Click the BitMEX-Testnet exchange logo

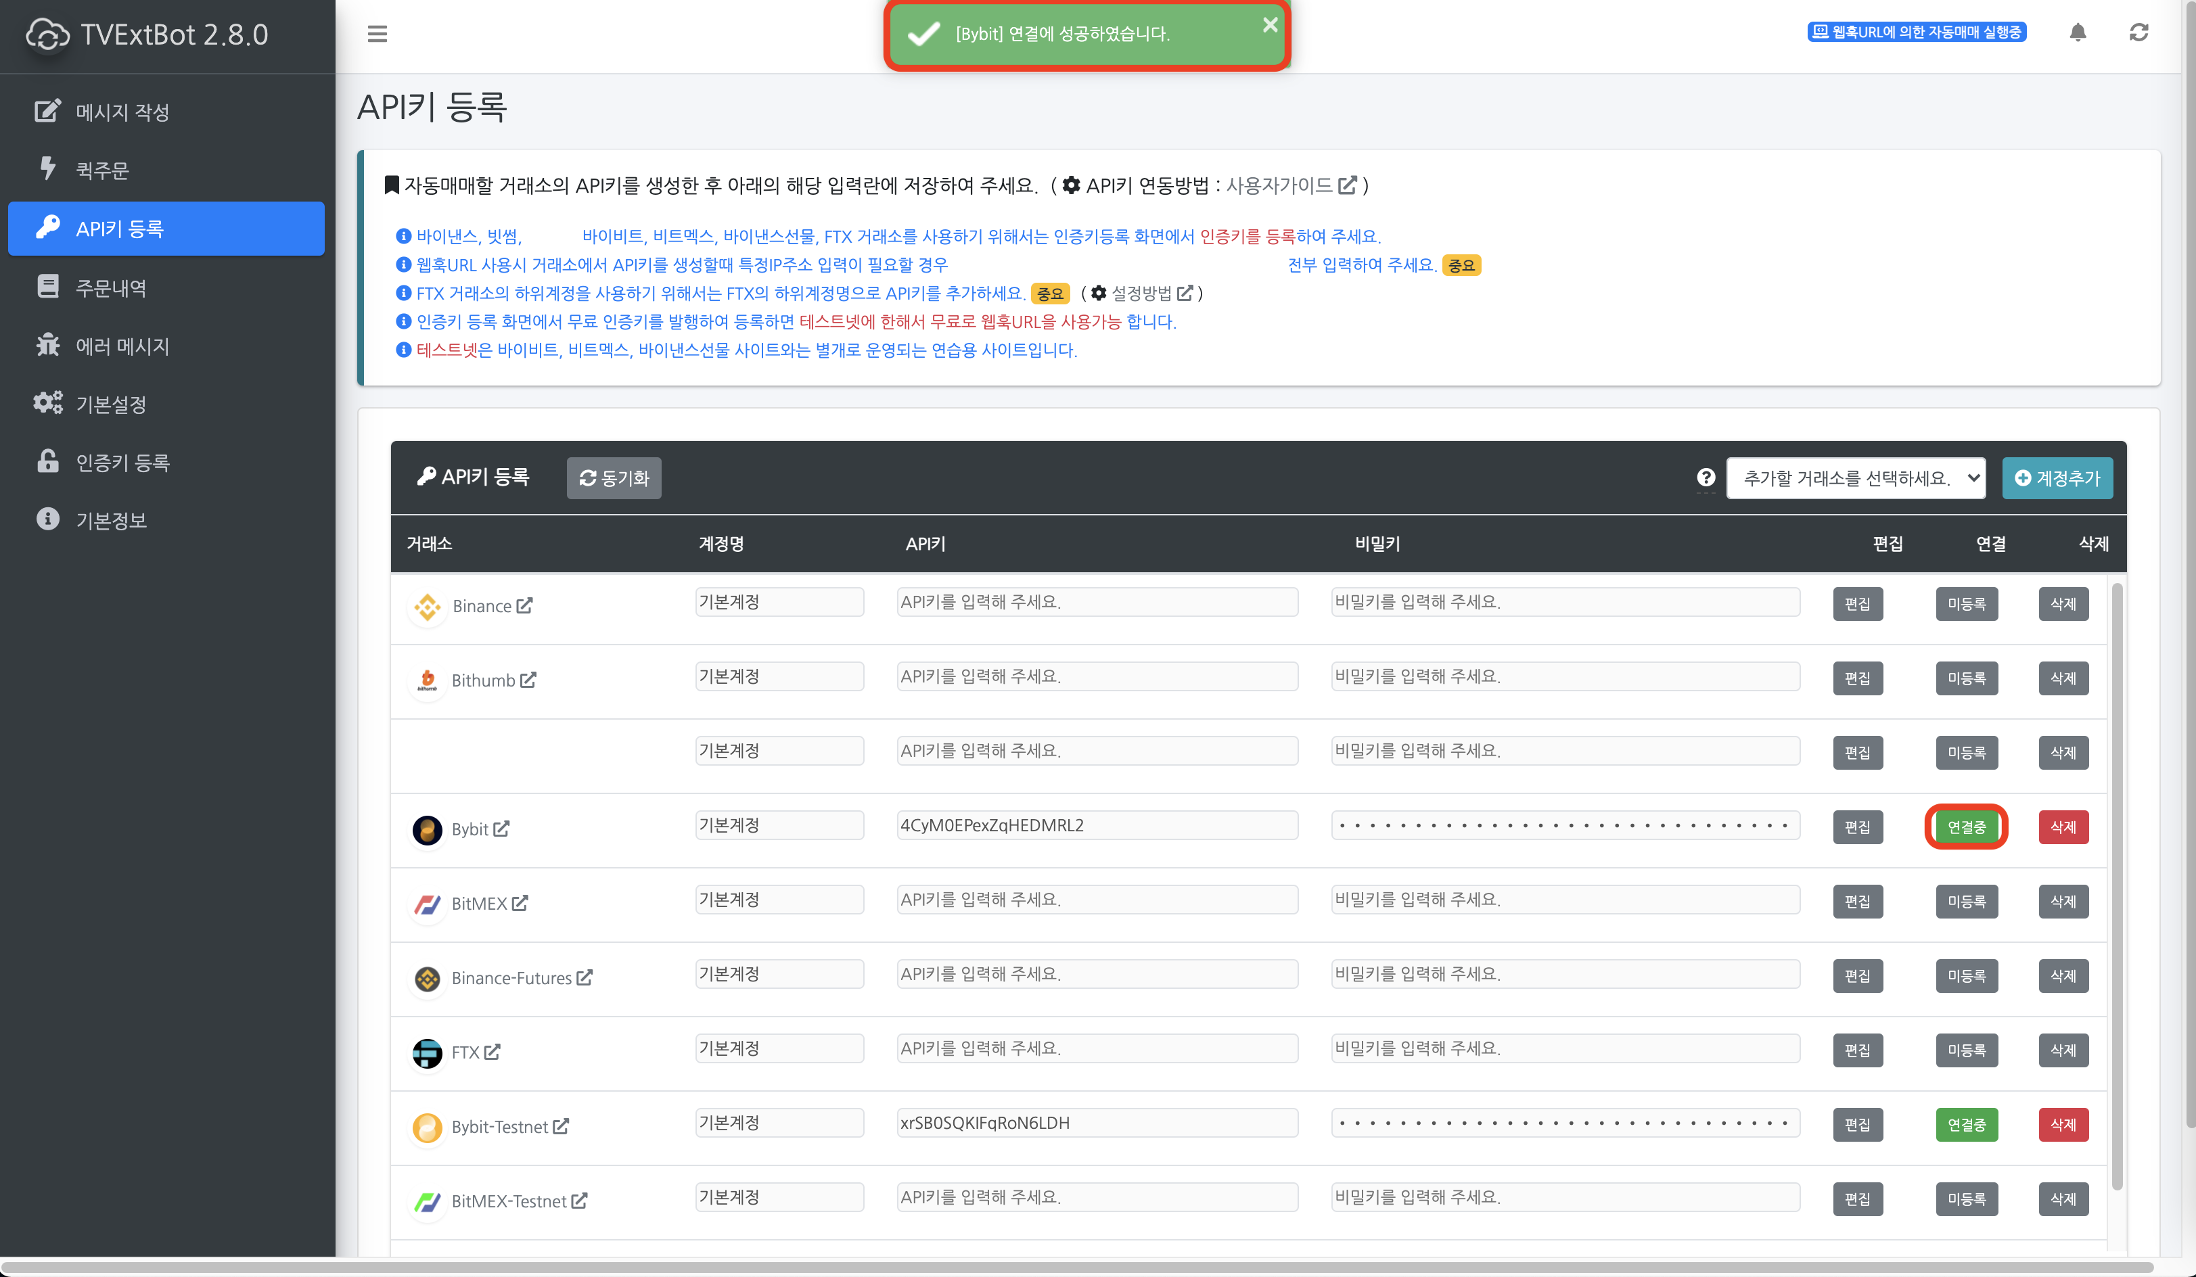pyautogui.click(x=427, y=1202)
